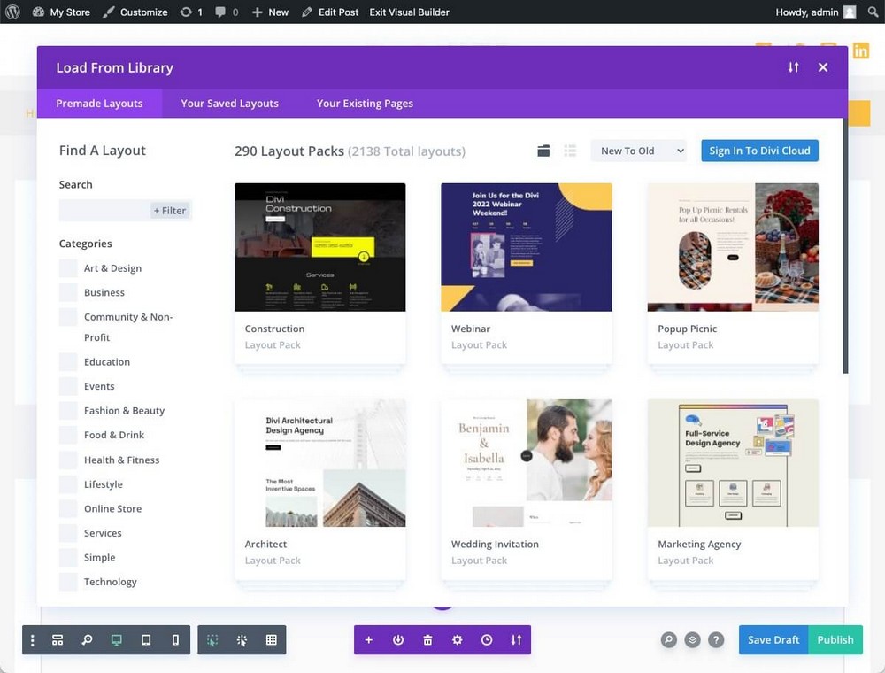The height and width of the screenshot is (673, 885).
Task: Click the WordPress logo icon
Action: [12, 12]
